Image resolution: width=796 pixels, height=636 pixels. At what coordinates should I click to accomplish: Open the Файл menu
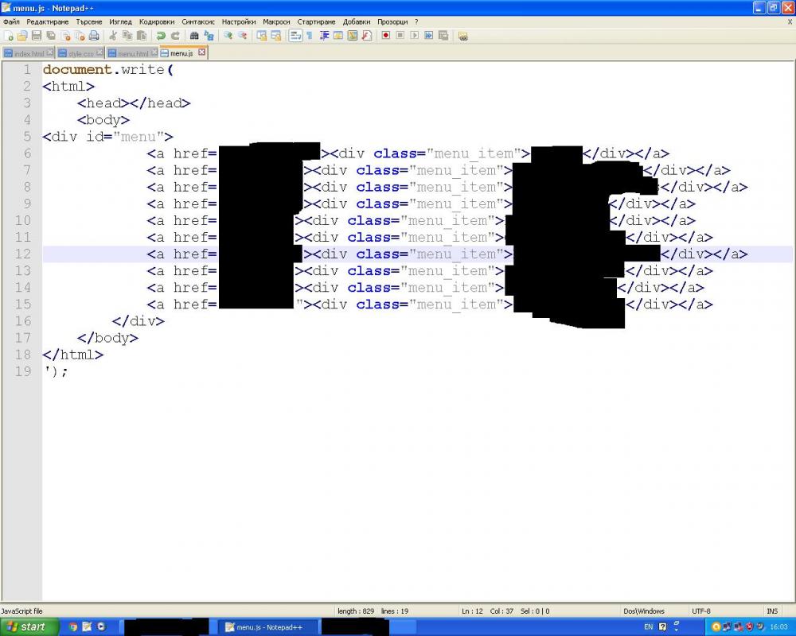click(11, 21)
